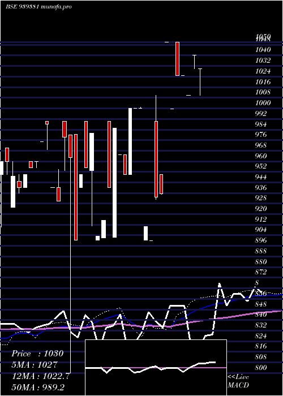Click the 'BSE 939881 munafa.pro' chart title
Image resolution: width=283 pixels, height=396 pixels.
coord(38,7)
